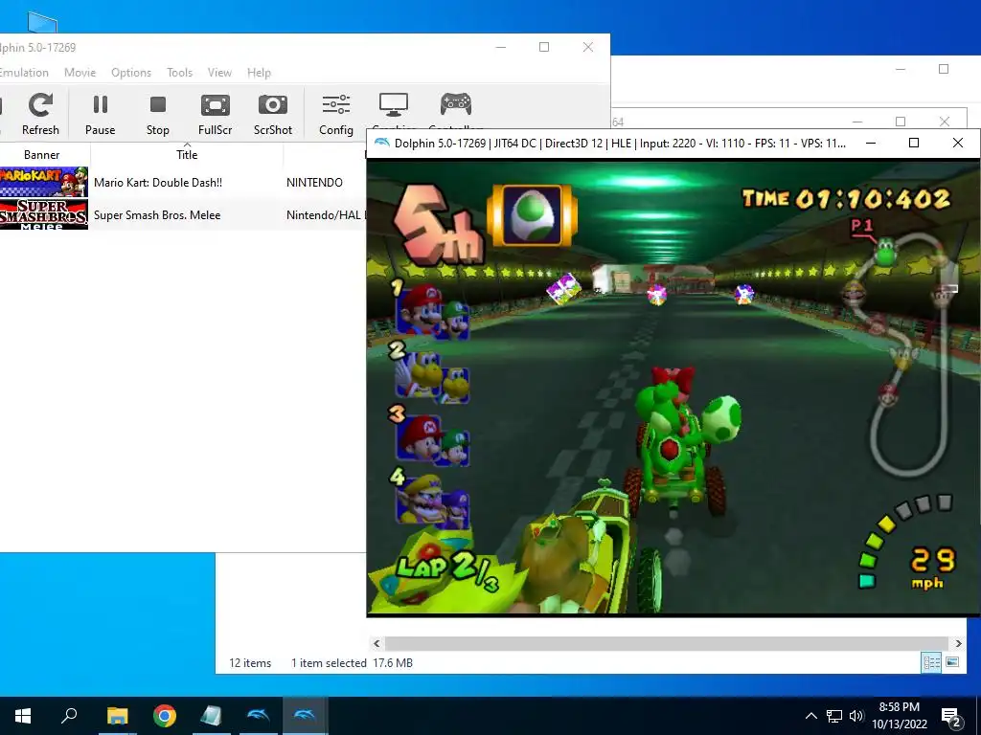Open the View menu

click(x=219, y=73)
